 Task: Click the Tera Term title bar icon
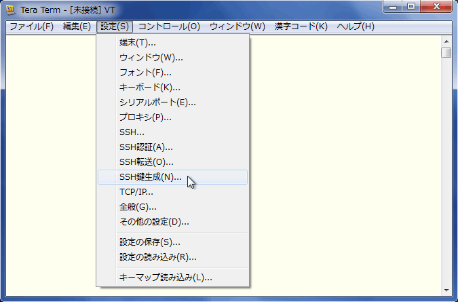tap(10, 10)
